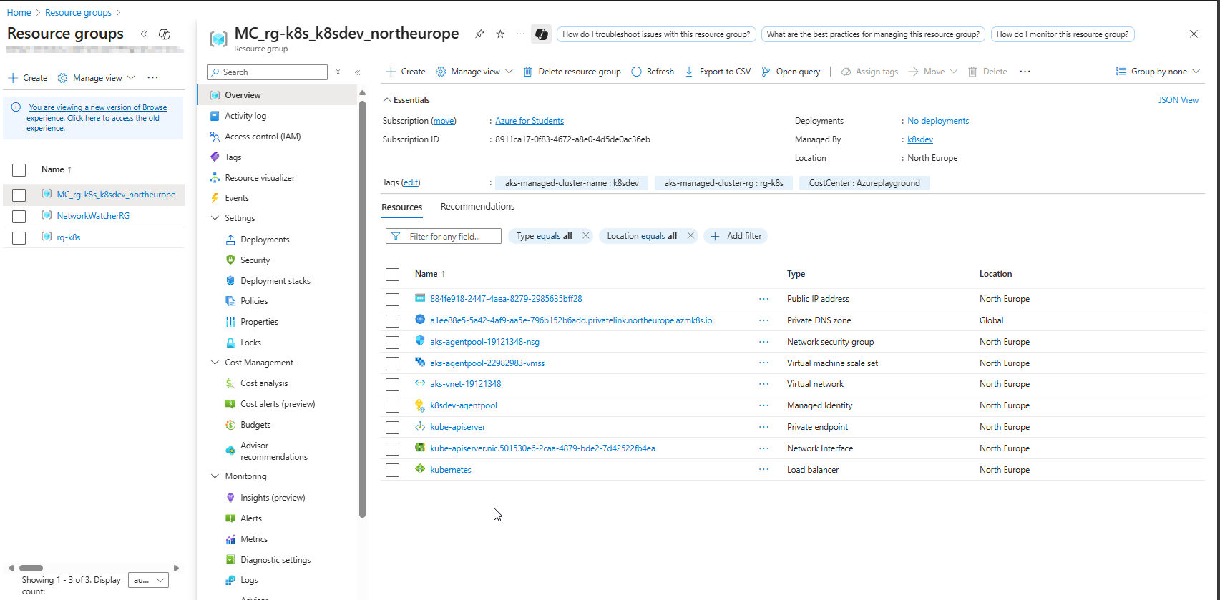
Task: Click the No deployments link
Action: click(x=938, y=121)
